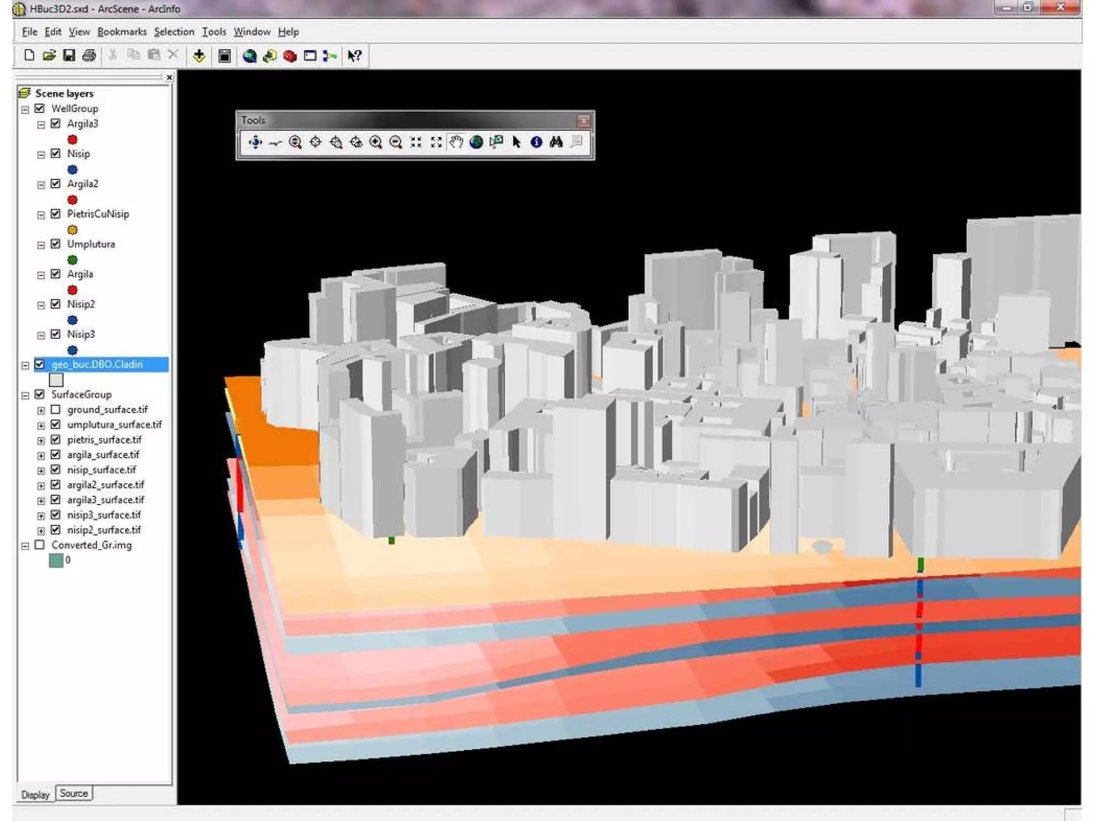The image size is (1095, 821).
Task: Enable the ground_surface.tif layer
Action: (56, 409)
